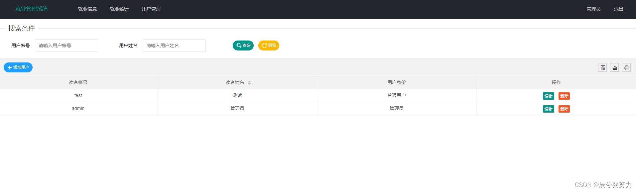Click 编辑 for the admin user
636x191 pixels.
(548, 109)
